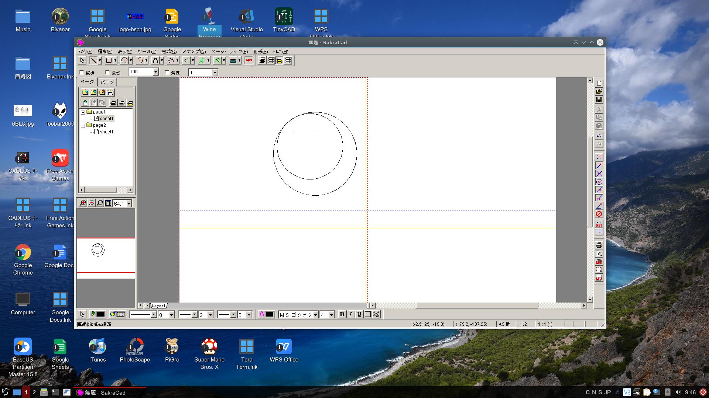Switch to the パーツ tab

[107, 82]
